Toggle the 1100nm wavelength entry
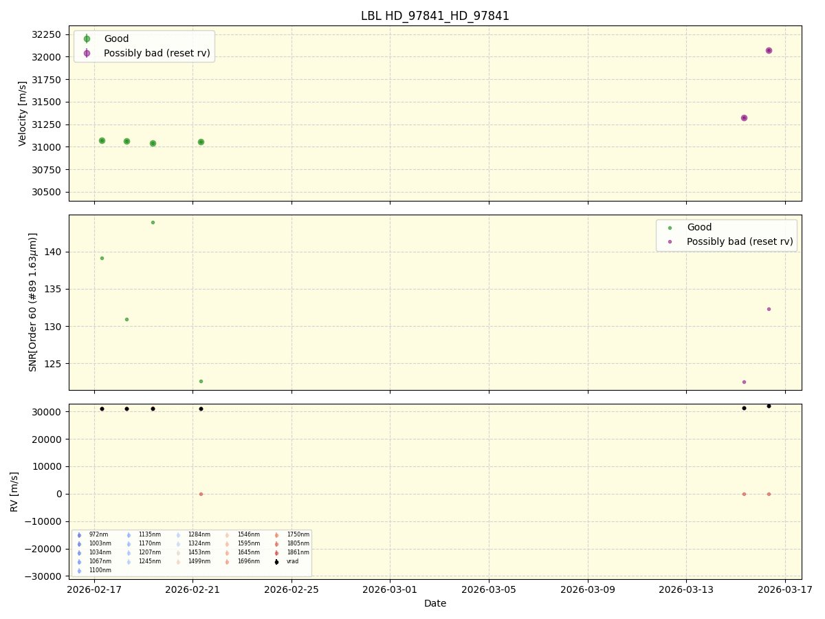Image resolution: width=825 pixels, height=619 pixels. point(78,569)
